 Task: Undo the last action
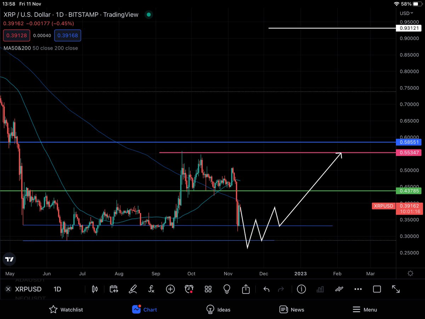point(266,290)
